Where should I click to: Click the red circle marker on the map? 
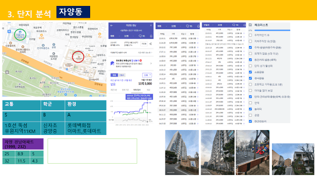pyautogui.click(x=78, y=57)
